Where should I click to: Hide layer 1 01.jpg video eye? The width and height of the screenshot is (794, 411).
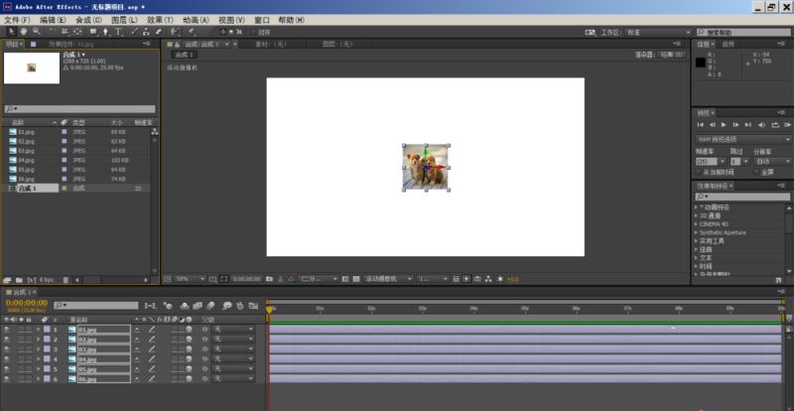7,330
